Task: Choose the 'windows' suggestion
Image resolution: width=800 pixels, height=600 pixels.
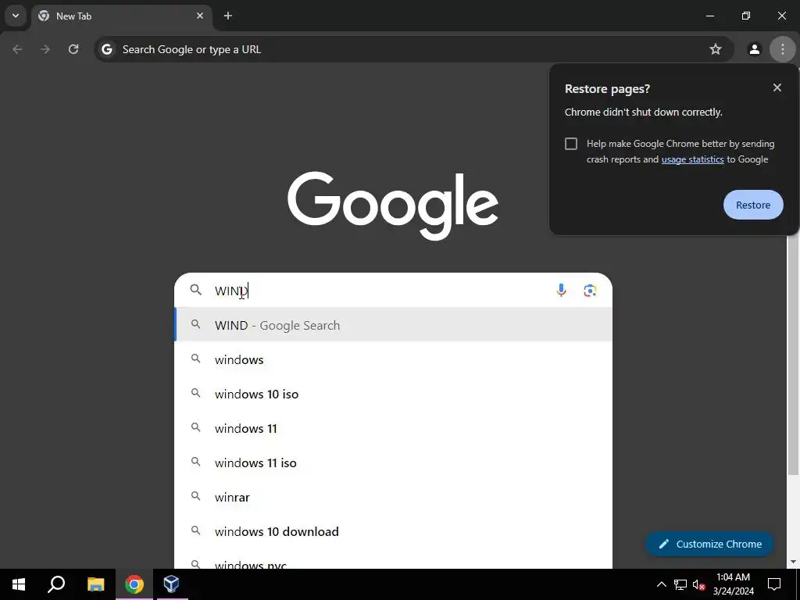Action: point(394,359)
